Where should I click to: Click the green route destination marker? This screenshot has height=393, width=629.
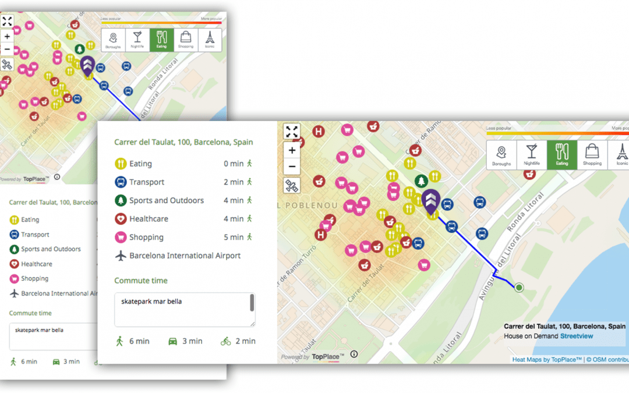tap(519, 287)
